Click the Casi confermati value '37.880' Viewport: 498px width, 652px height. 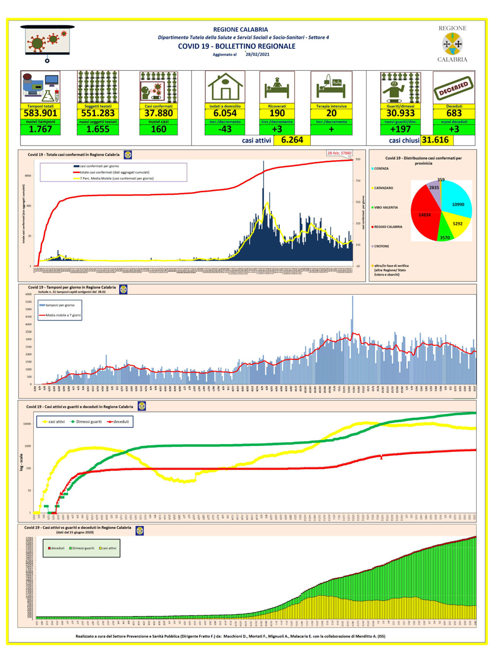click(x=159, y=113)
